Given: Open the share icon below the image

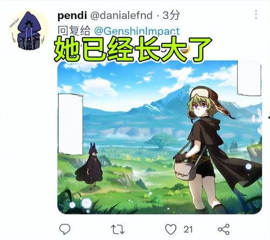Looking at the screenshot, I should (x=224, y=229).
